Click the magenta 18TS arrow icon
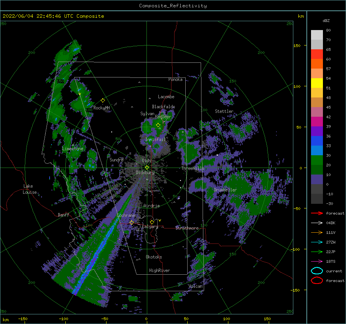 [x=317, y=262]
